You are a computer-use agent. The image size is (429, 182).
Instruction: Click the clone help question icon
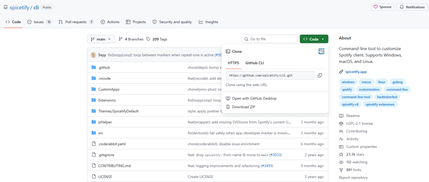click(321, 51)
